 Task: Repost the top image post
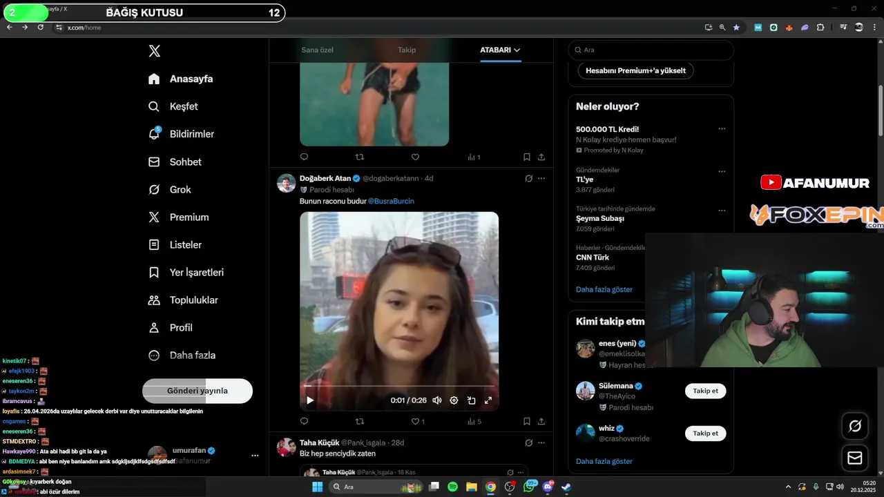click(x=359, y=157)
